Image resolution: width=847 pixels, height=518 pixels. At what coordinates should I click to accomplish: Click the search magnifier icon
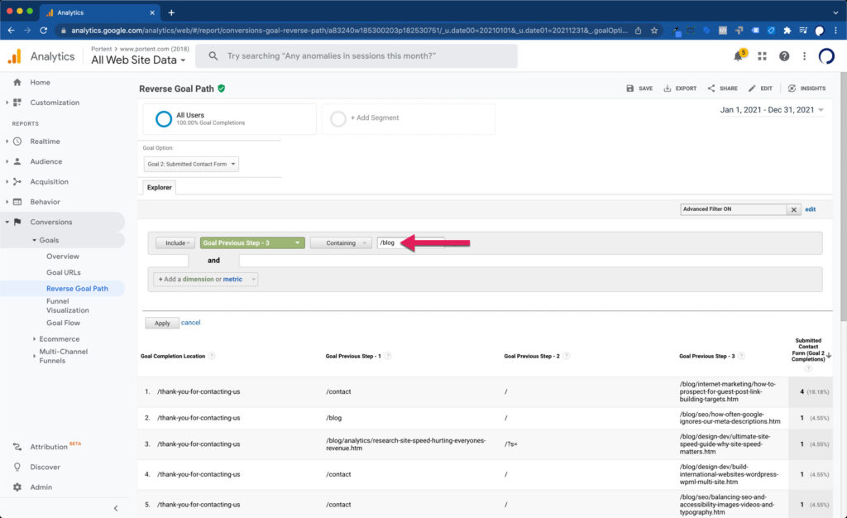click(x=213, y=55)
